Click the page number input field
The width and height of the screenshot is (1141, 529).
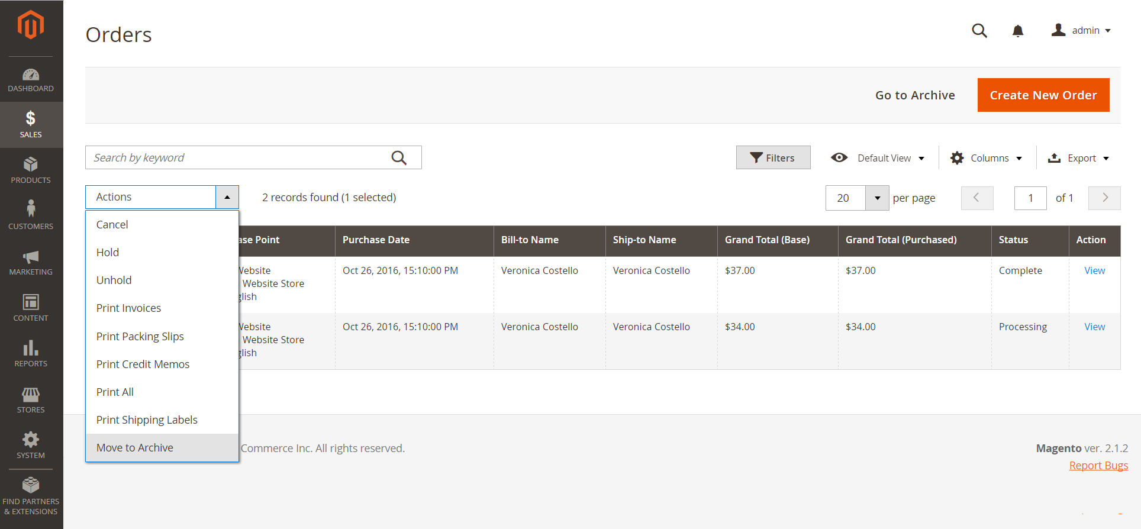pos(1030,198)
